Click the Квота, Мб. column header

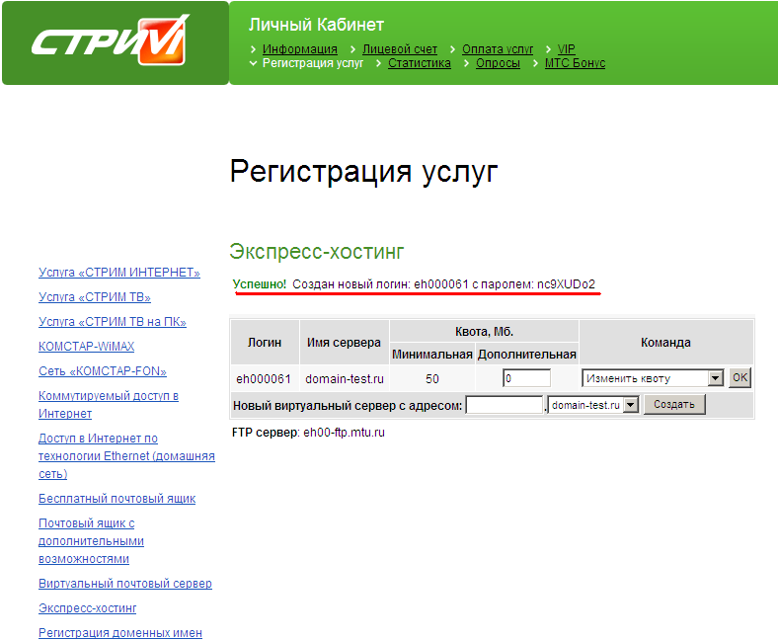click(484, 332)
